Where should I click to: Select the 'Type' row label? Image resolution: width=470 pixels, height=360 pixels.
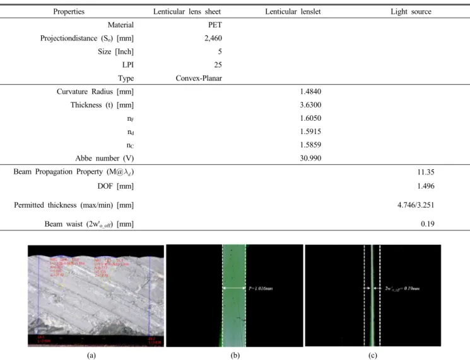click(126, 78)
